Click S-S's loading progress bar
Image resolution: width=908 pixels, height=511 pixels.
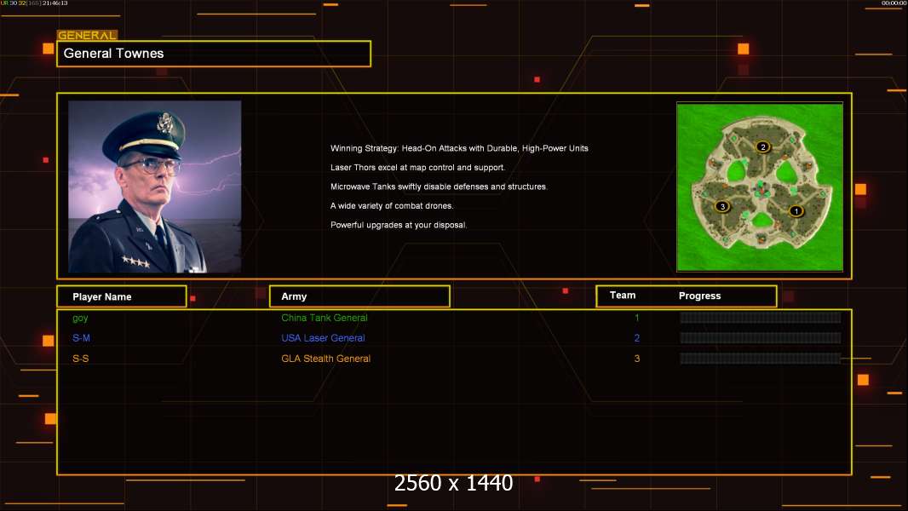point(761,359)
